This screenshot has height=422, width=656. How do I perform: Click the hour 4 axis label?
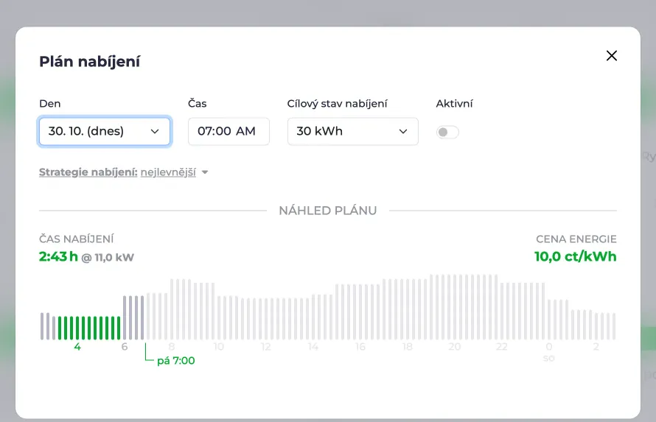[77, 347]
